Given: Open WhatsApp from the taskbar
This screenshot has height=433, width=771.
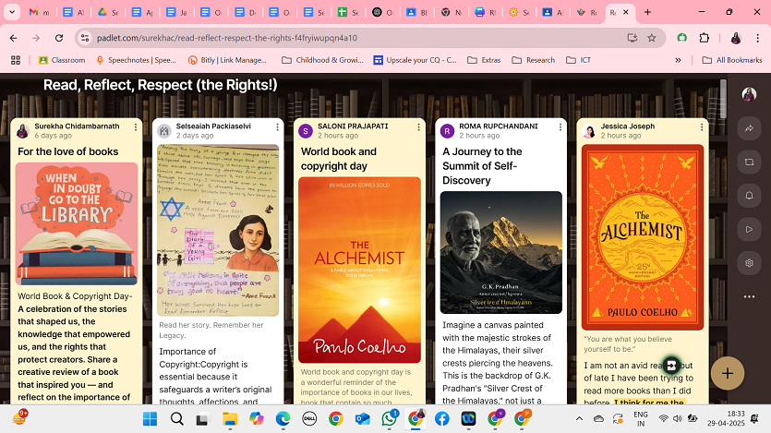Looking at the screenshot, I should pos(390,418).
